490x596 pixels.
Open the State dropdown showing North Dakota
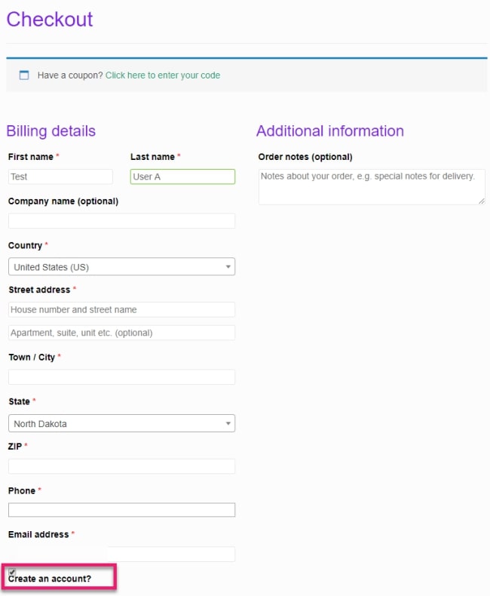[121, 423]
